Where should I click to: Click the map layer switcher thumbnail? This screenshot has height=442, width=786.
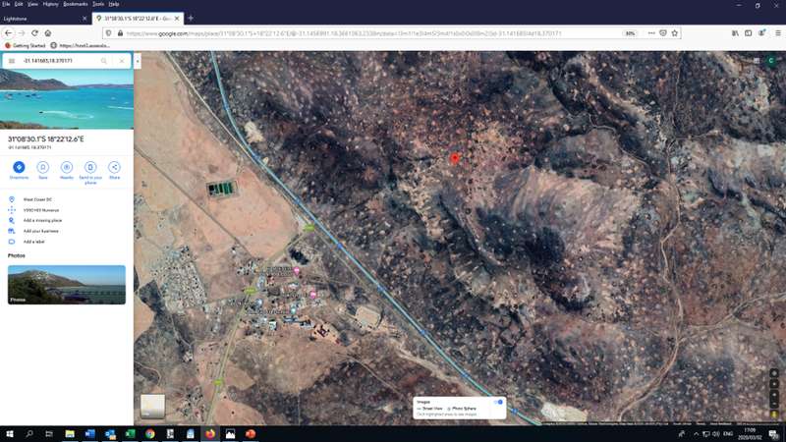(152, 406)
